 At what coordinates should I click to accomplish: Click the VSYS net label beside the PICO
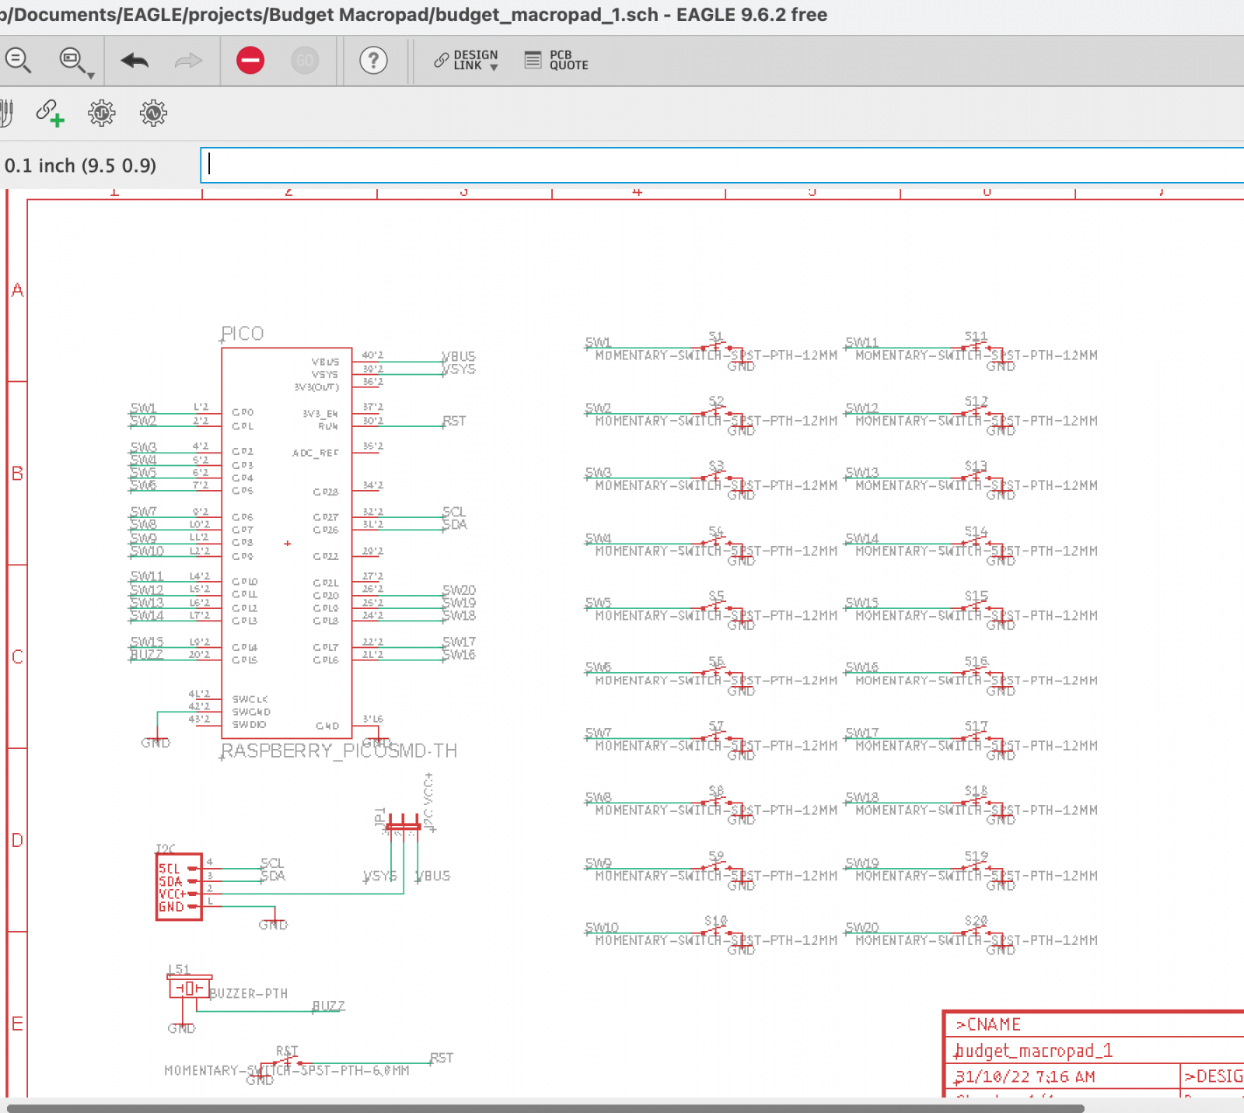[x=459, y=369]
